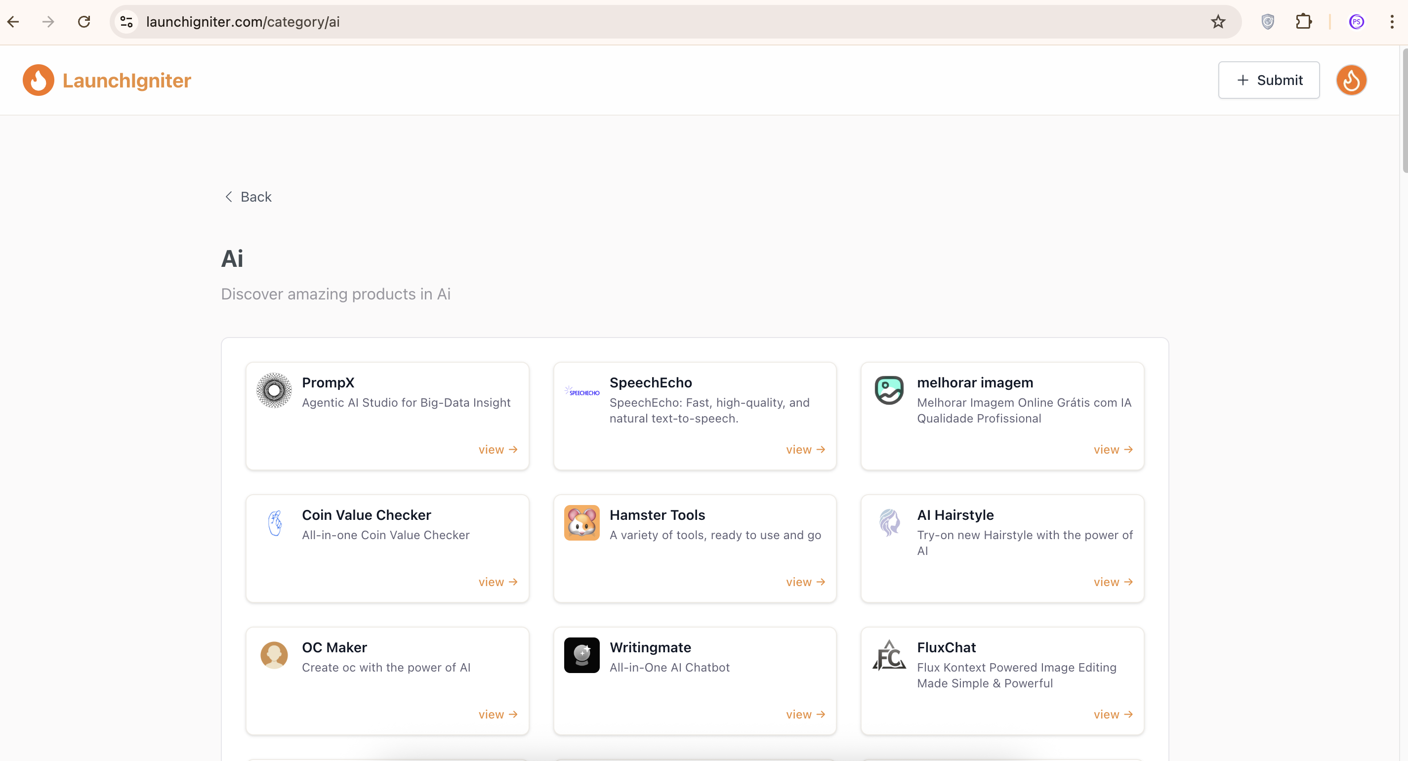The image size is (1408, 761).
Task: Click the PrompX title
Action: pyautogui.click(x=328, y=382)
